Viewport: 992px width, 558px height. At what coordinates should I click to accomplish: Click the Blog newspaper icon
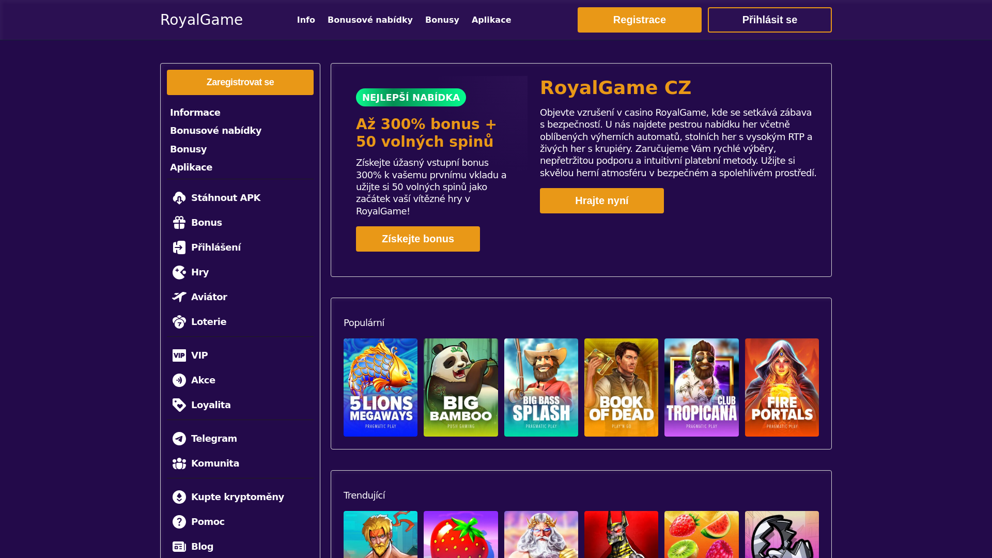pos(179,547)
